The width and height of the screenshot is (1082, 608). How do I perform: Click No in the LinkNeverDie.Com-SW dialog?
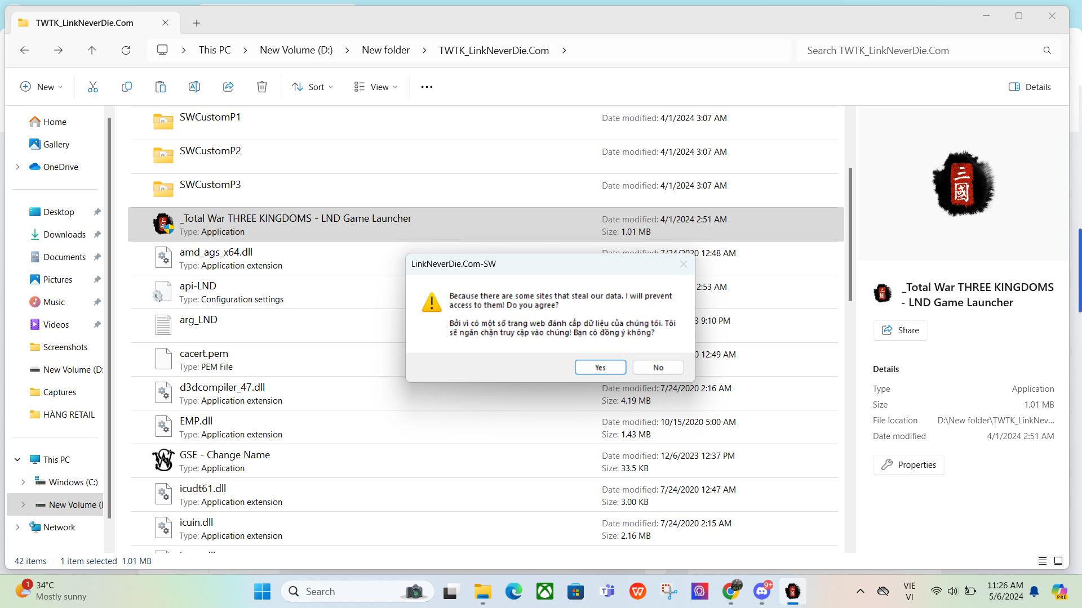[x=658, y=367]
